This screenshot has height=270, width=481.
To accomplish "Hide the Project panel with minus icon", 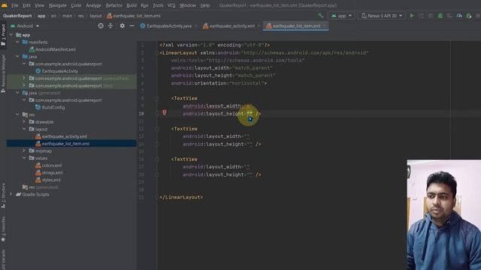I will click(132, 26).
